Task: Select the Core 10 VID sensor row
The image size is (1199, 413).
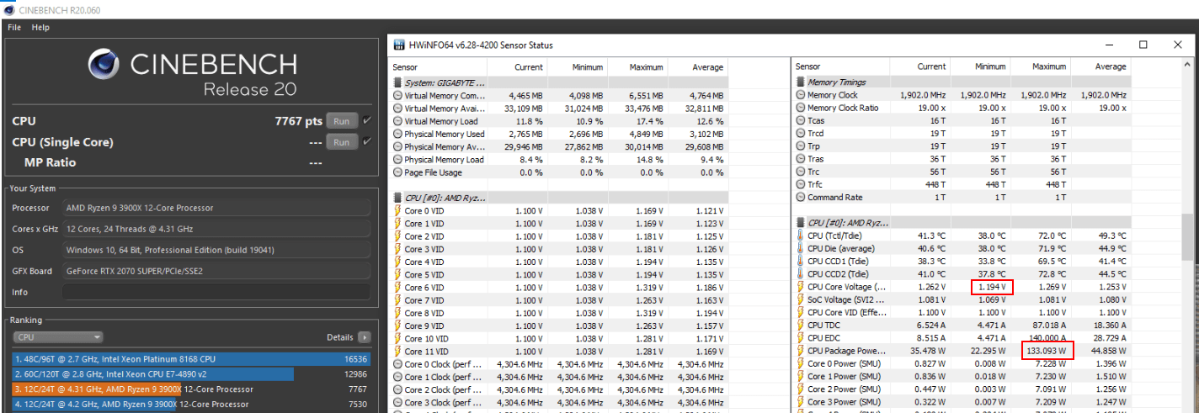Action: tap(559, 339)
